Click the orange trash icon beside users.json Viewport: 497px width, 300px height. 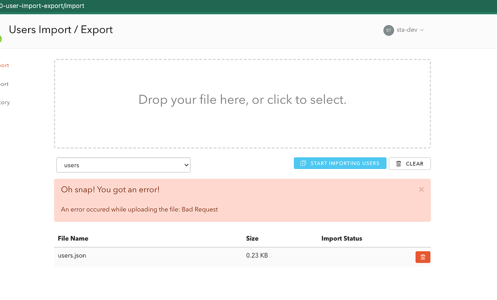click(422, 257)
